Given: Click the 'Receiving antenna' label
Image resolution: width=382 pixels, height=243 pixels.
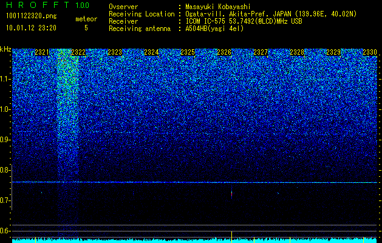Looking at the screenshot, I should [140, 29].
